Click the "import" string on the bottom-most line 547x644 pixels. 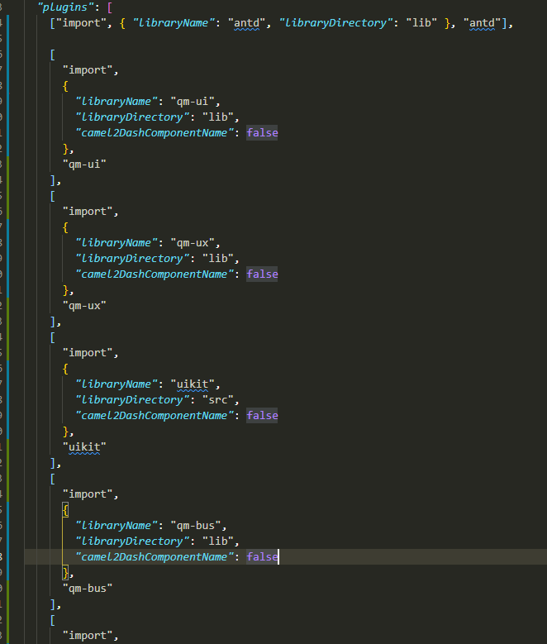pos(88,636)
